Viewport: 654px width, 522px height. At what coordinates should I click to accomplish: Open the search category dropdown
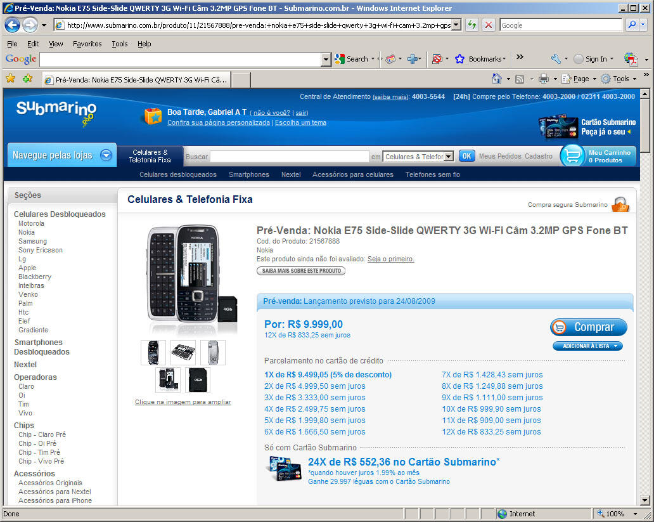pyautogui.click(x=449, y=156)
